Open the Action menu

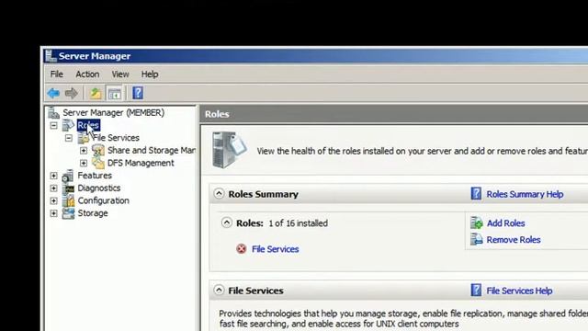point(87,74)
